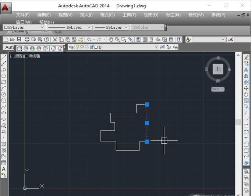Click the Save icon in standard toolbar
Image resolution: width=251 pixels, height=196 pixels.
click(x=19, y=39)
